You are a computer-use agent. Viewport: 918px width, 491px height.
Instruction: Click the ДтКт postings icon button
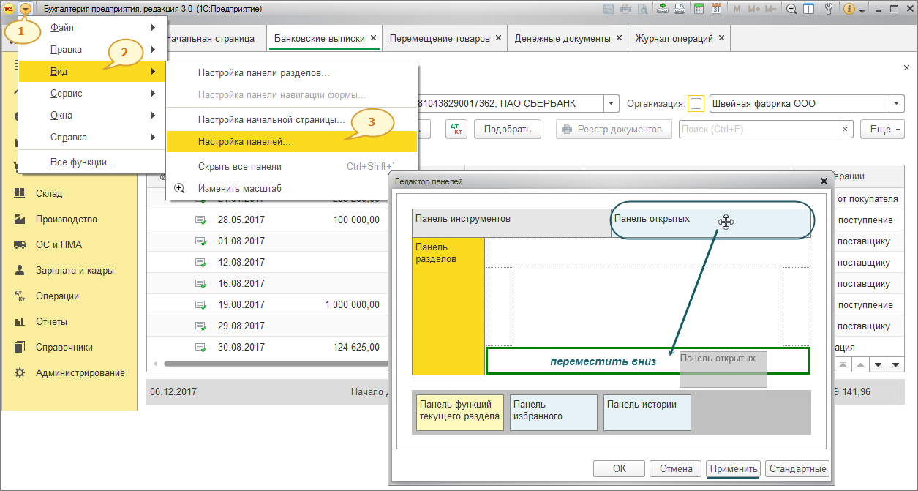pos(456,130)
